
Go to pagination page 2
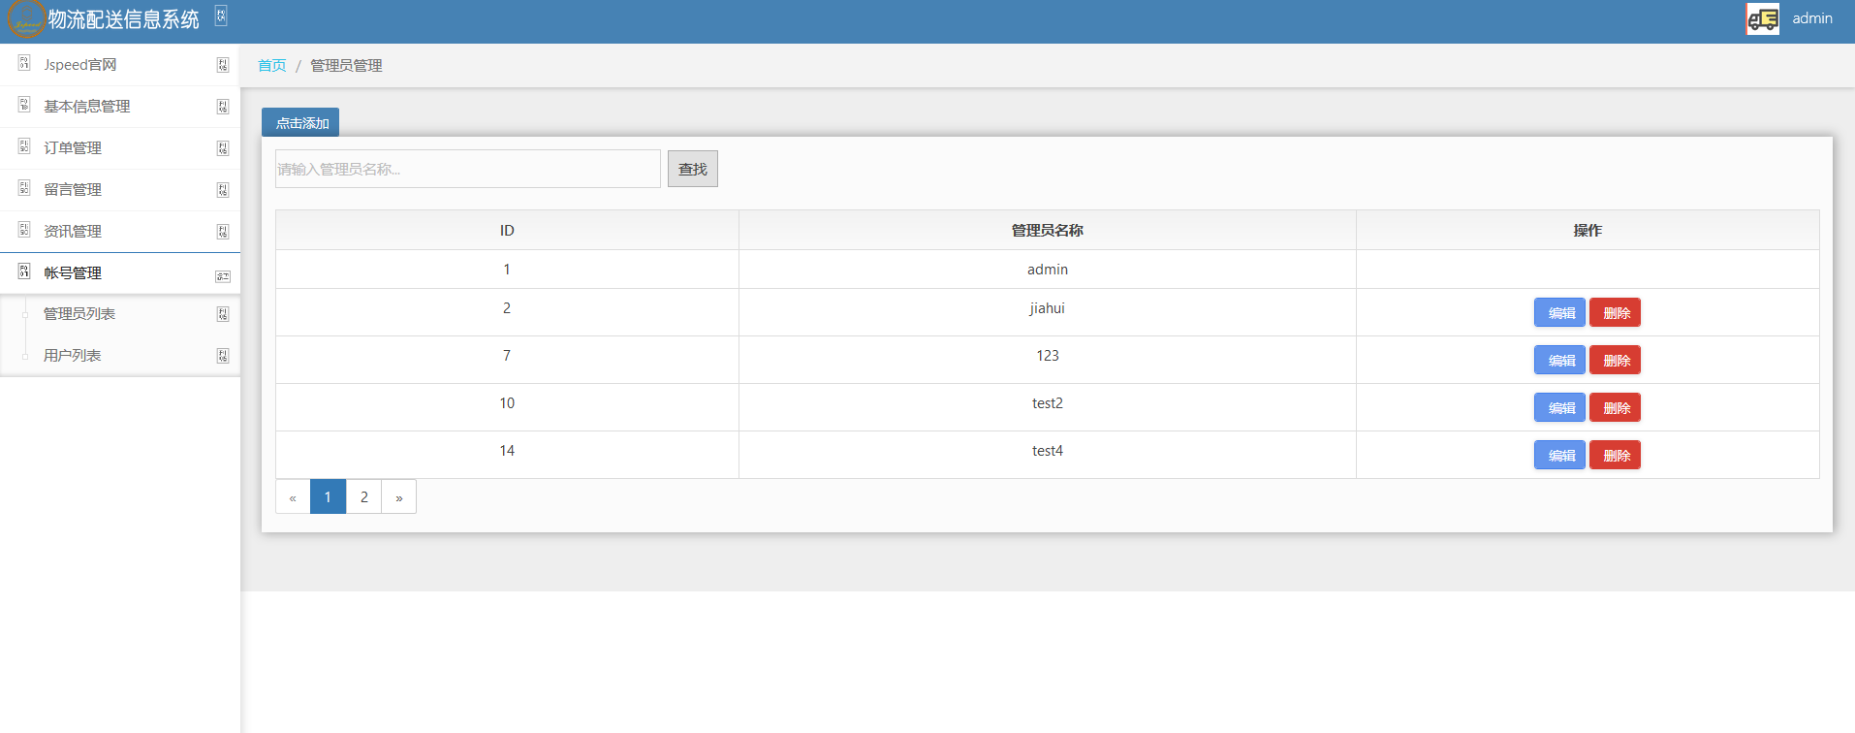coord(364,496)
